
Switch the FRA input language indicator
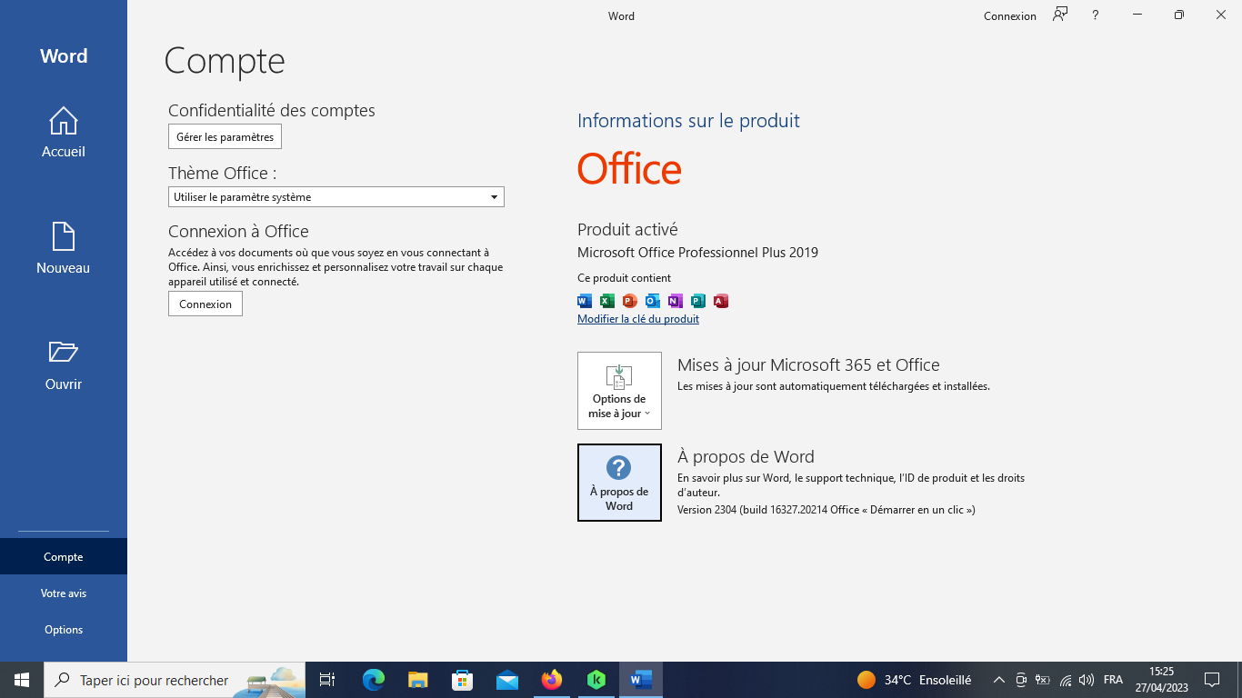1113,680
